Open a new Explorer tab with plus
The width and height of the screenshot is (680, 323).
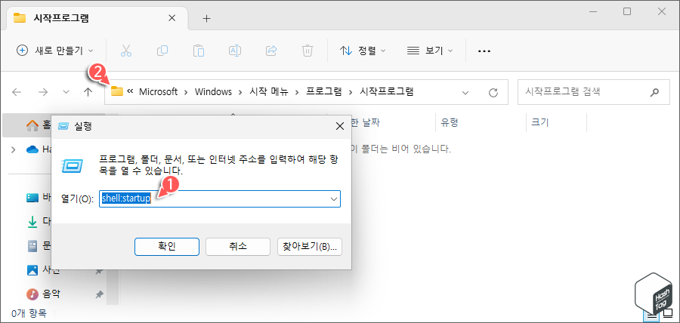pos(207,18)
